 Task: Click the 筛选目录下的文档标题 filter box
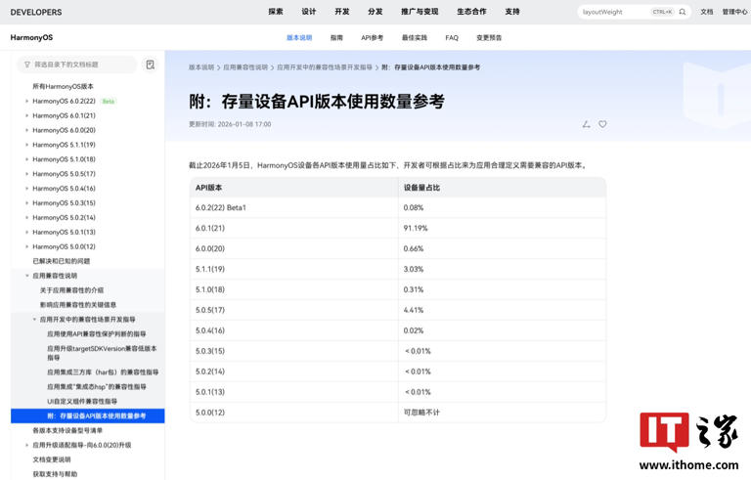coord(80,65)
